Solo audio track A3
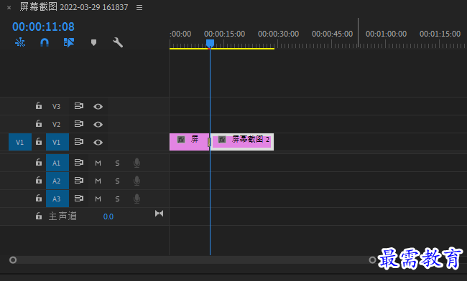Screen dimensions: 467x281 tap(117, 199)
